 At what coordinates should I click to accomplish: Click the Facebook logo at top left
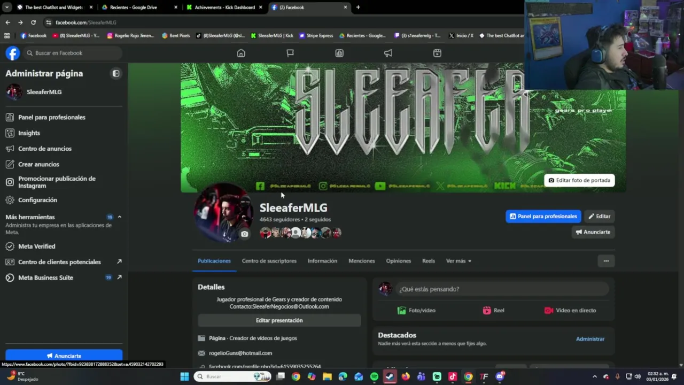click(13, 53)
